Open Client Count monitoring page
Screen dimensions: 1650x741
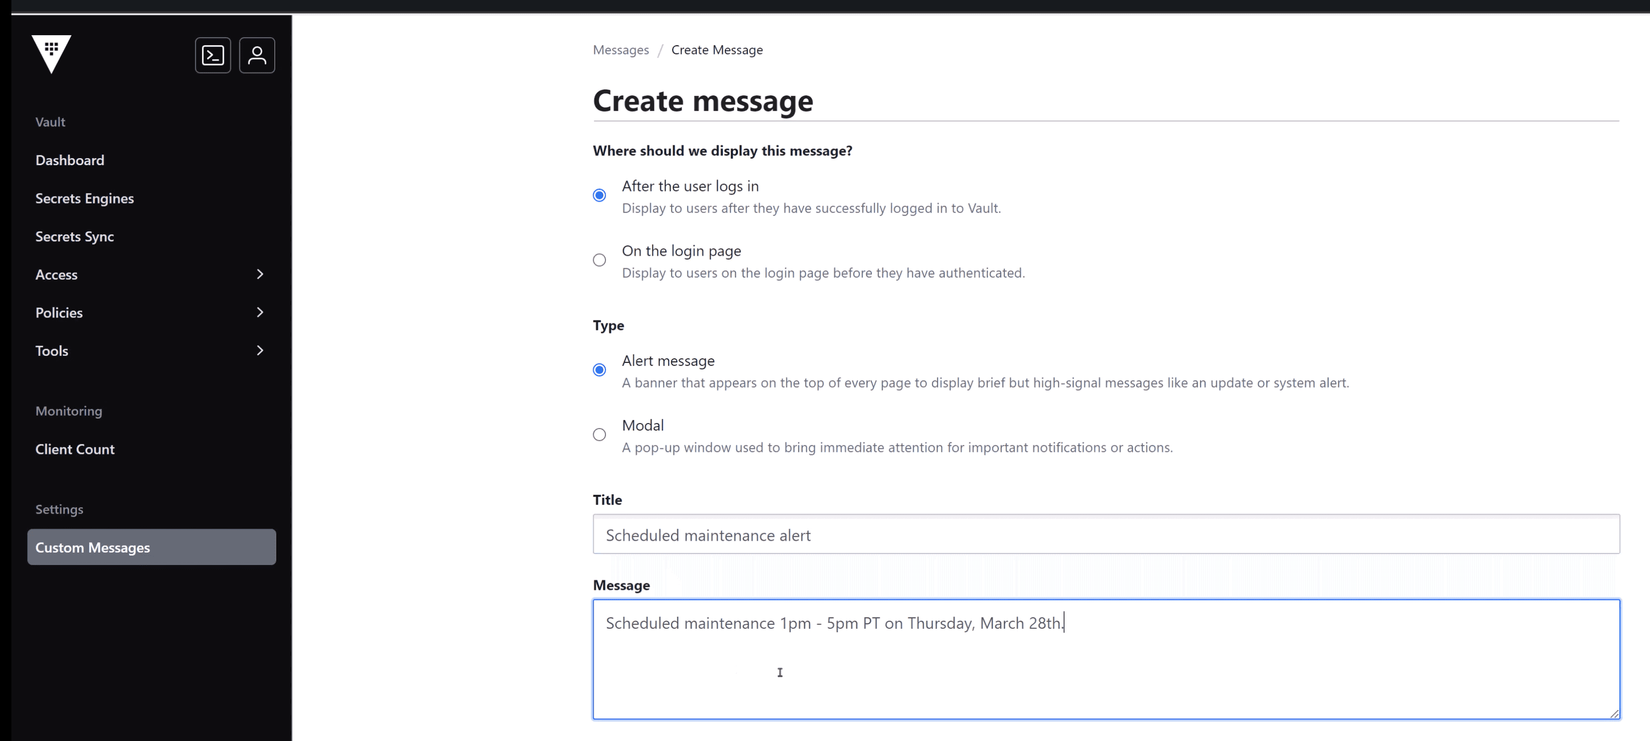pos(75,449)
